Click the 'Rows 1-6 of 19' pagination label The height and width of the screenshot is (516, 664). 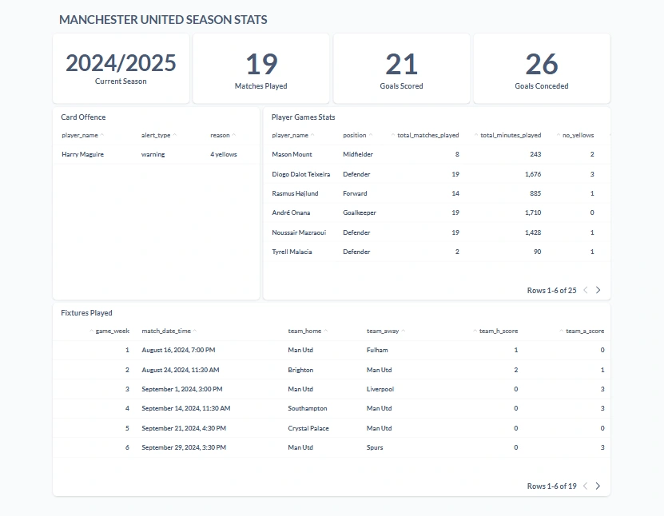pos(551,486)
